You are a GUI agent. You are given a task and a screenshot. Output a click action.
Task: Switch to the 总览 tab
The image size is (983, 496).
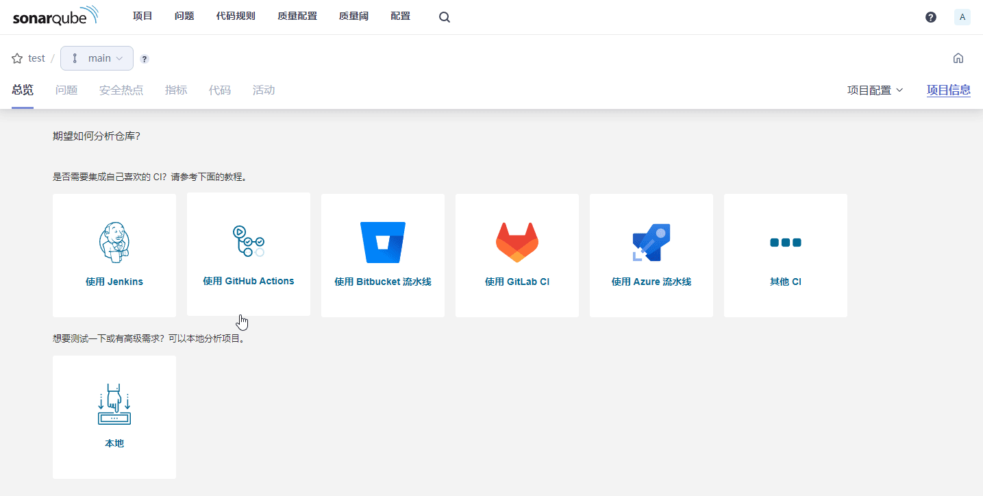[23, 90]
